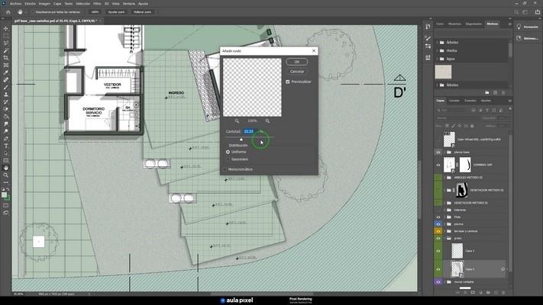The height and width of the screenshot is (305, 543).
Task: Toggle the Previsualizar checkbox
Action: coord(288,82)
